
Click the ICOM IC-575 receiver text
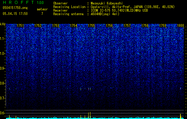(x=119, y=10)
